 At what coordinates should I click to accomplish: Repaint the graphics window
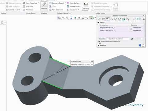71,18
